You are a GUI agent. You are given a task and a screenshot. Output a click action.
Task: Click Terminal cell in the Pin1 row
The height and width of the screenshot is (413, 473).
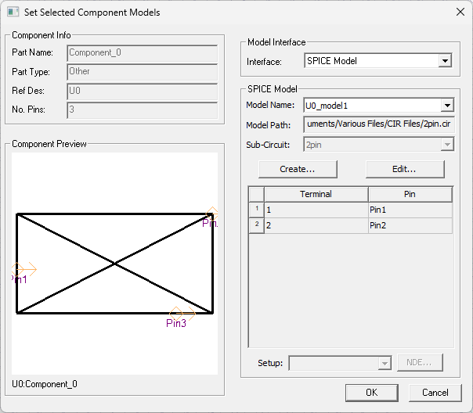(316, 210)
